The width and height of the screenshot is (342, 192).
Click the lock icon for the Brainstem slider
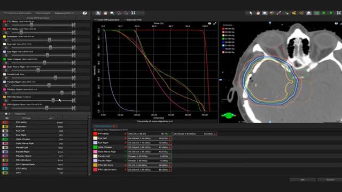(6, 41)
